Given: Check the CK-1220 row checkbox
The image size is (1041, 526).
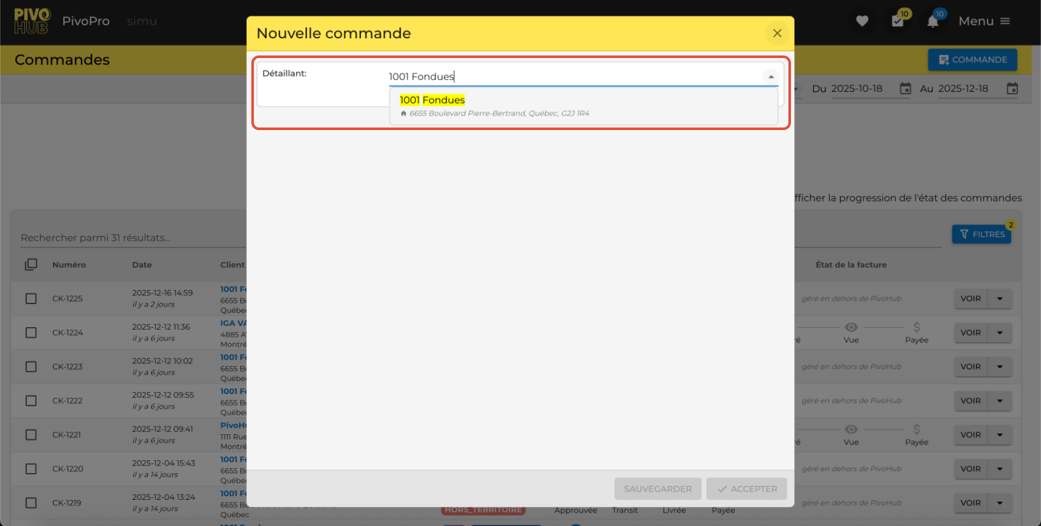Looking at the screenshot, I should coord(31,469).
